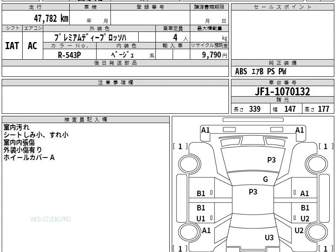The image size is (336, 252).
Task: Select the seating capacity value 4 人
Action: point(181,38)
